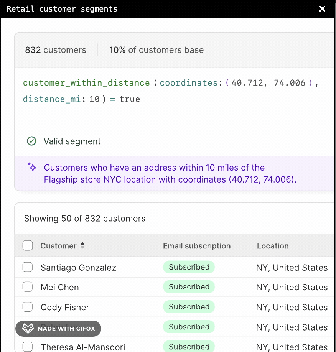This screenshot has height=352, width=336.
Task: Select Theresa Al-Mansoori's row checkbox
Action: pyautogui.click(x=28, y=347)
